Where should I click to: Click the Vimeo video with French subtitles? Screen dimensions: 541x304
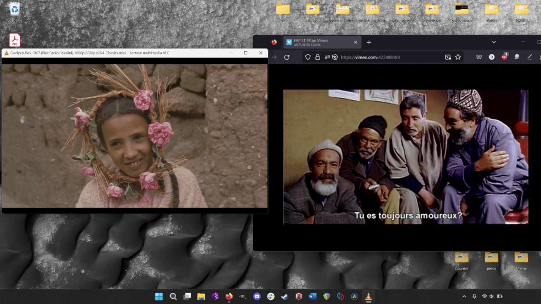(x=405, y=157)
